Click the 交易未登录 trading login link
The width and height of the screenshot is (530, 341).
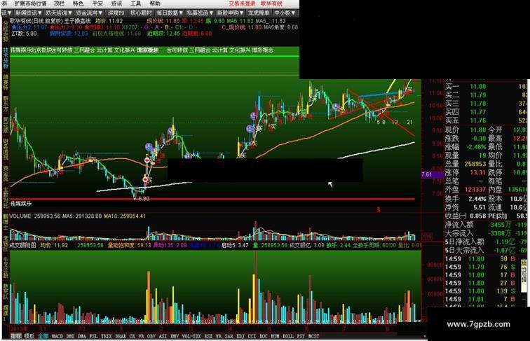tap(242, 4)
